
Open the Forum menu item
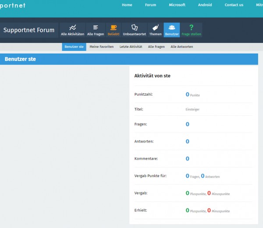point(150,5)
